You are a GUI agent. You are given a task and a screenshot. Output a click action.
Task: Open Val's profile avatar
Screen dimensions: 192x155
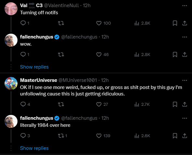click(x=11, y=9)
